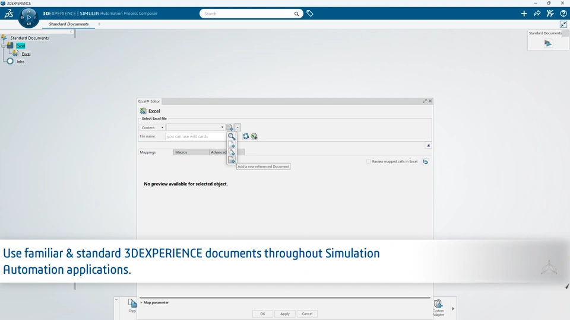The width and height of the screenshot is (570, 320).
Task: Open the 3DEXPERIENCE compass
Action: point(28,17)
